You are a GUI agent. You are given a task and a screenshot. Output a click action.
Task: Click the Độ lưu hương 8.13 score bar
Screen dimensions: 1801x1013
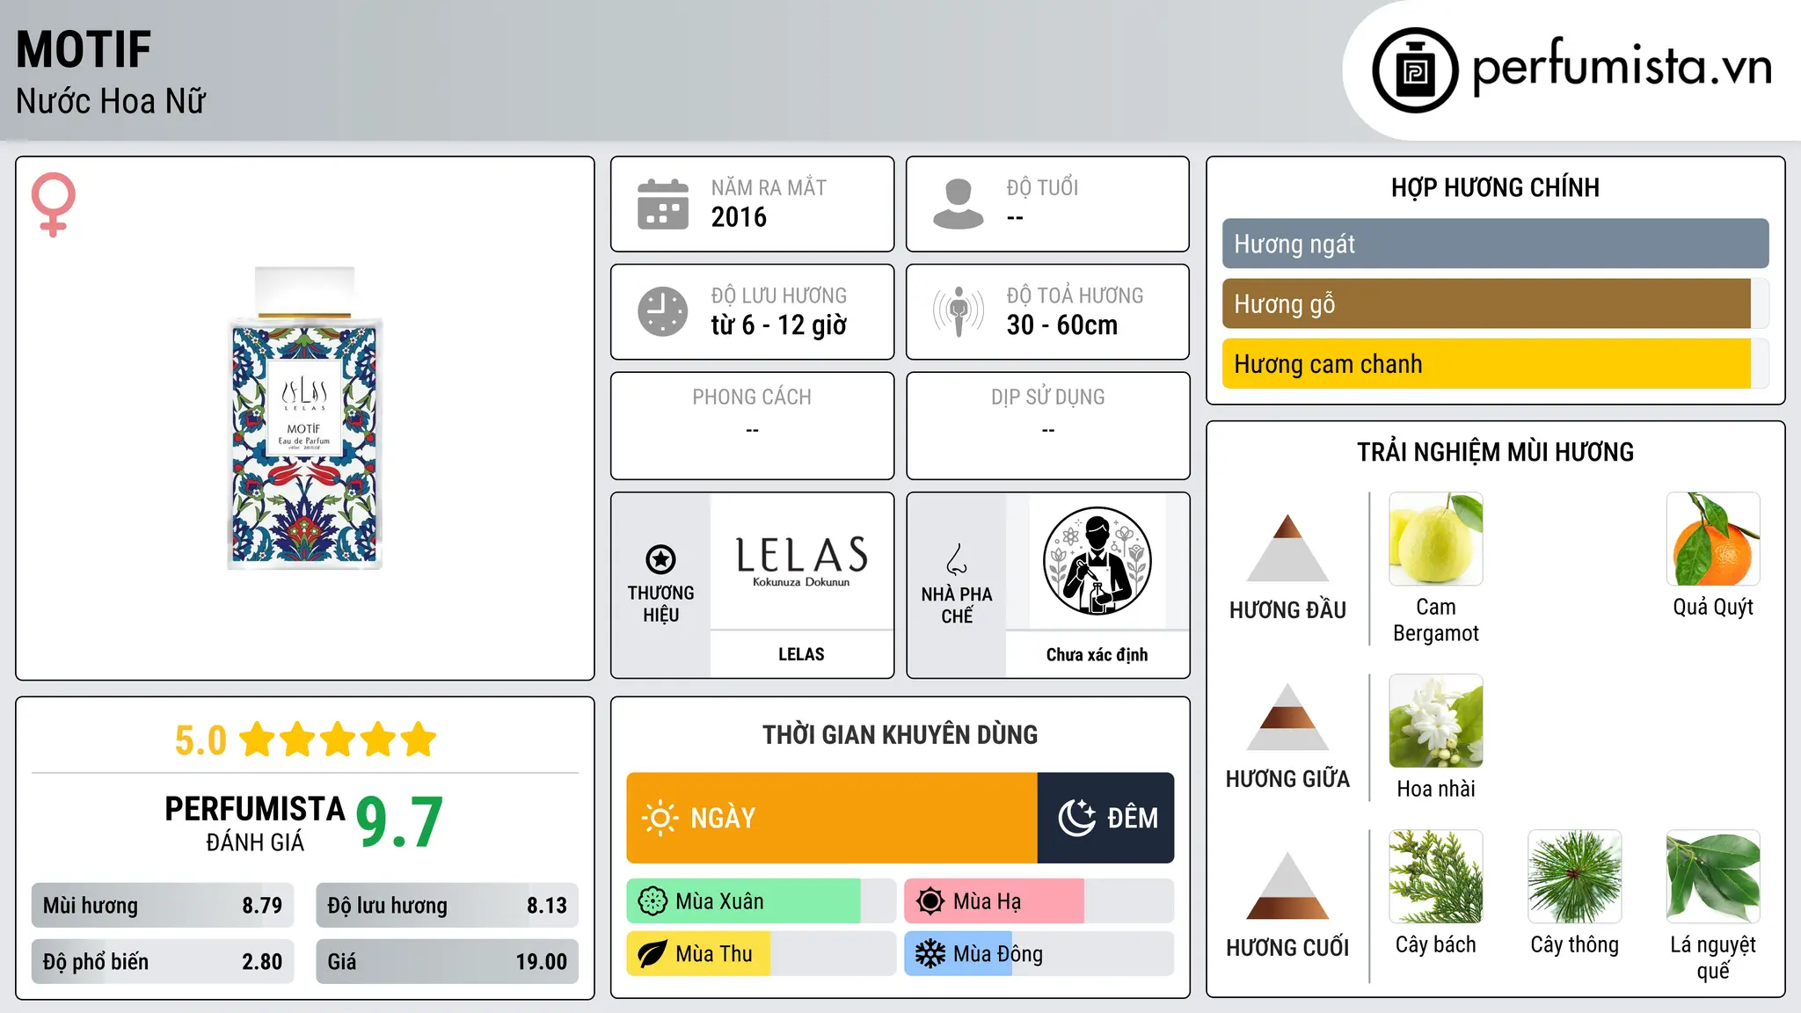pyautogui.click(x=447, y=906)
